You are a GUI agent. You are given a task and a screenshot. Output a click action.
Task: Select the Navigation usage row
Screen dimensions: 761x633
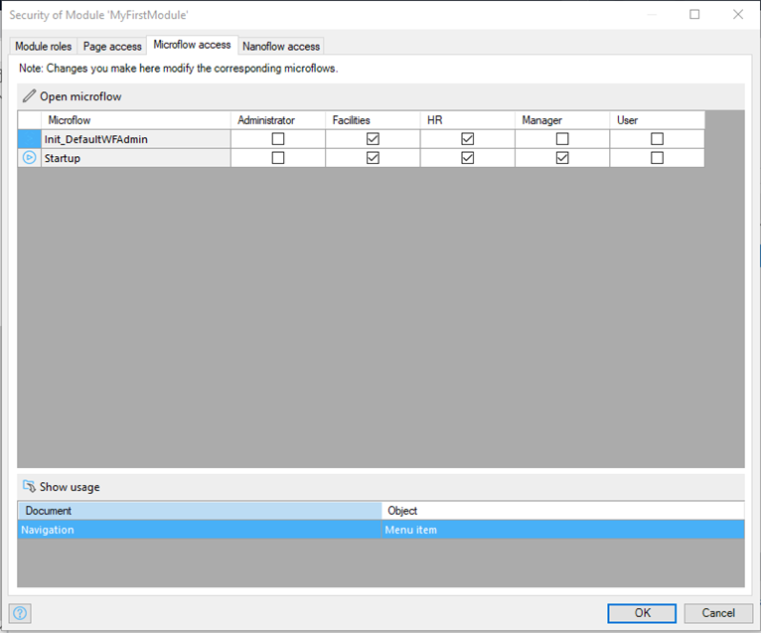click(380, 530)
